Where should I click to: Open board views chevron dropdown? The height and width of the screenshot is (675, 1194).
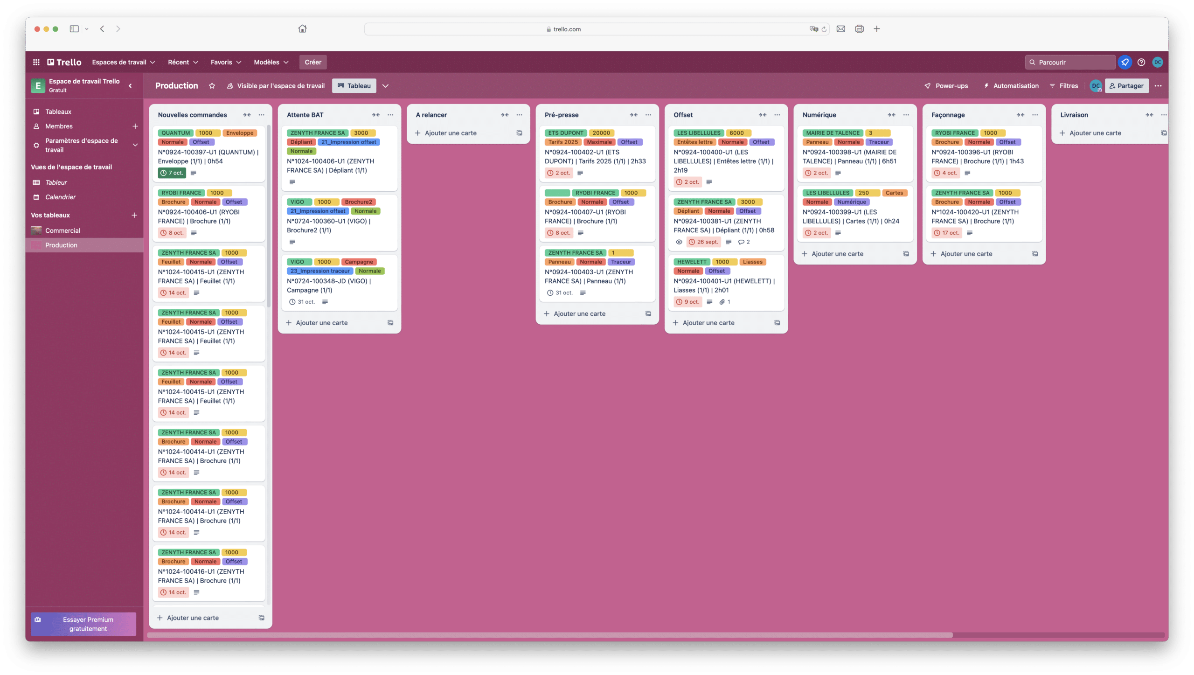(385, 86)
